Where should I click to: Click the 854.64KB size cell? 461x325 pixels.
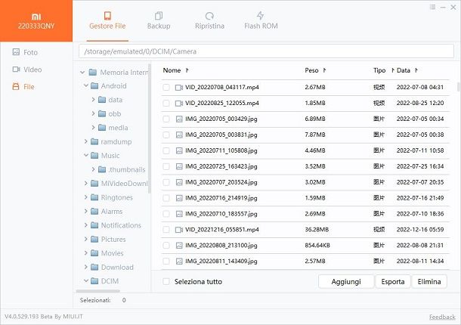[x=317, y=246]
